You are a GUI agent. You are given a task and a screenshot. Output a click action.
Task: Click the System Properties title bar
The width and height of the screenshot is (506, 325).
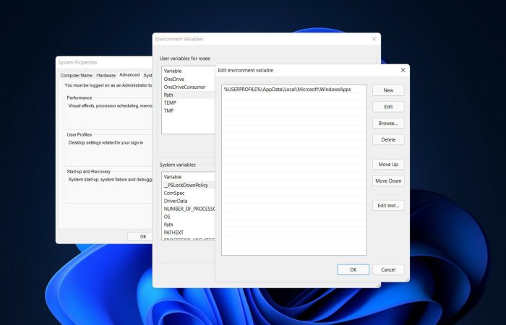click(104, 63)
